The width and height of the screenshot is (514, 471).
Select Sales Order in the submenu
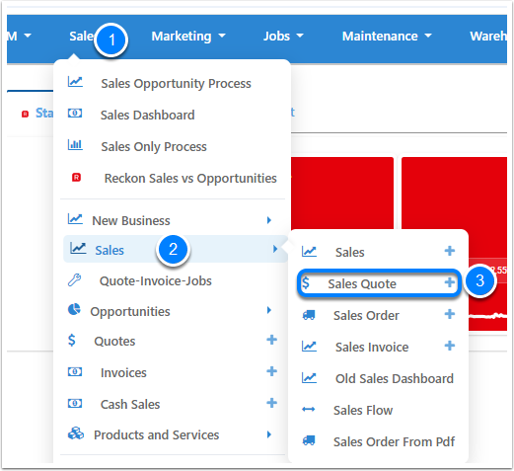click(x=366, y=315)
